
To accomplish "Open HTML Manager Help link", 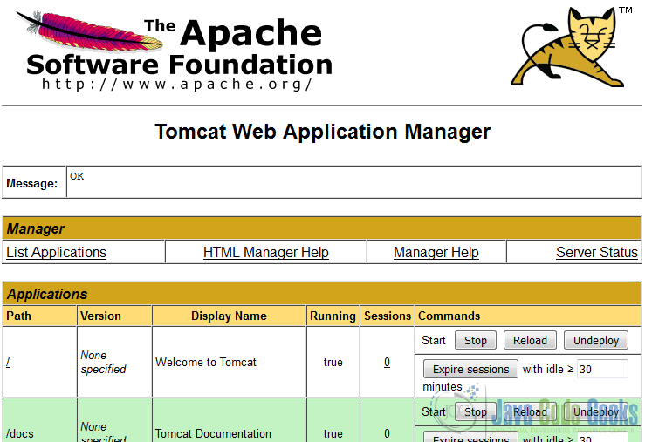I will pyautogui.click(x=265, y=252).
